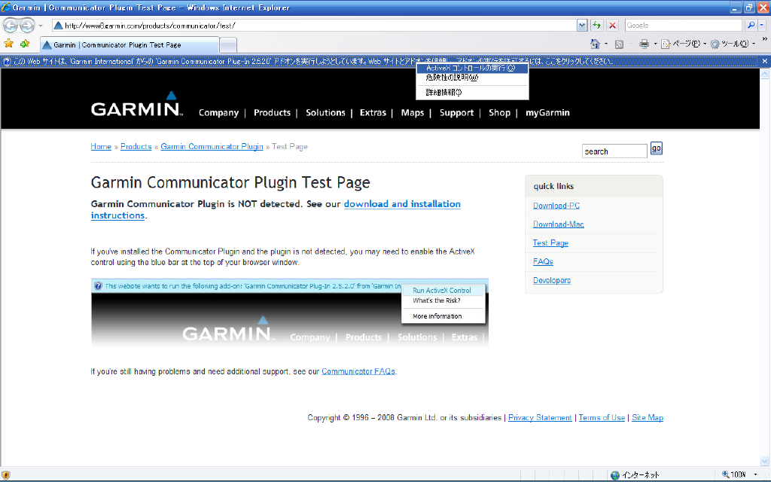The image size is (771, 482).
Task: Click the Home toolbar icon
Action: [595, 44]
